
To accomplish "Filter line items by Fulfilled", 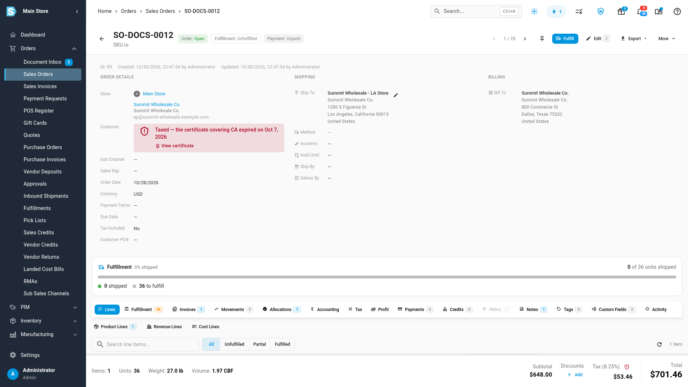I will [x=282, y=344].
